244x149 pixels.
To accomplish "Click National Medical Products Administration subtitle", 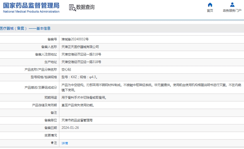I will [31, 11].
